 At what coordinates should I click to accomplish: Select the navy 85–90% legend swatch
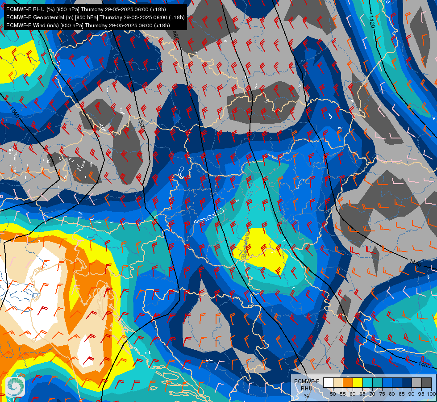407,382
